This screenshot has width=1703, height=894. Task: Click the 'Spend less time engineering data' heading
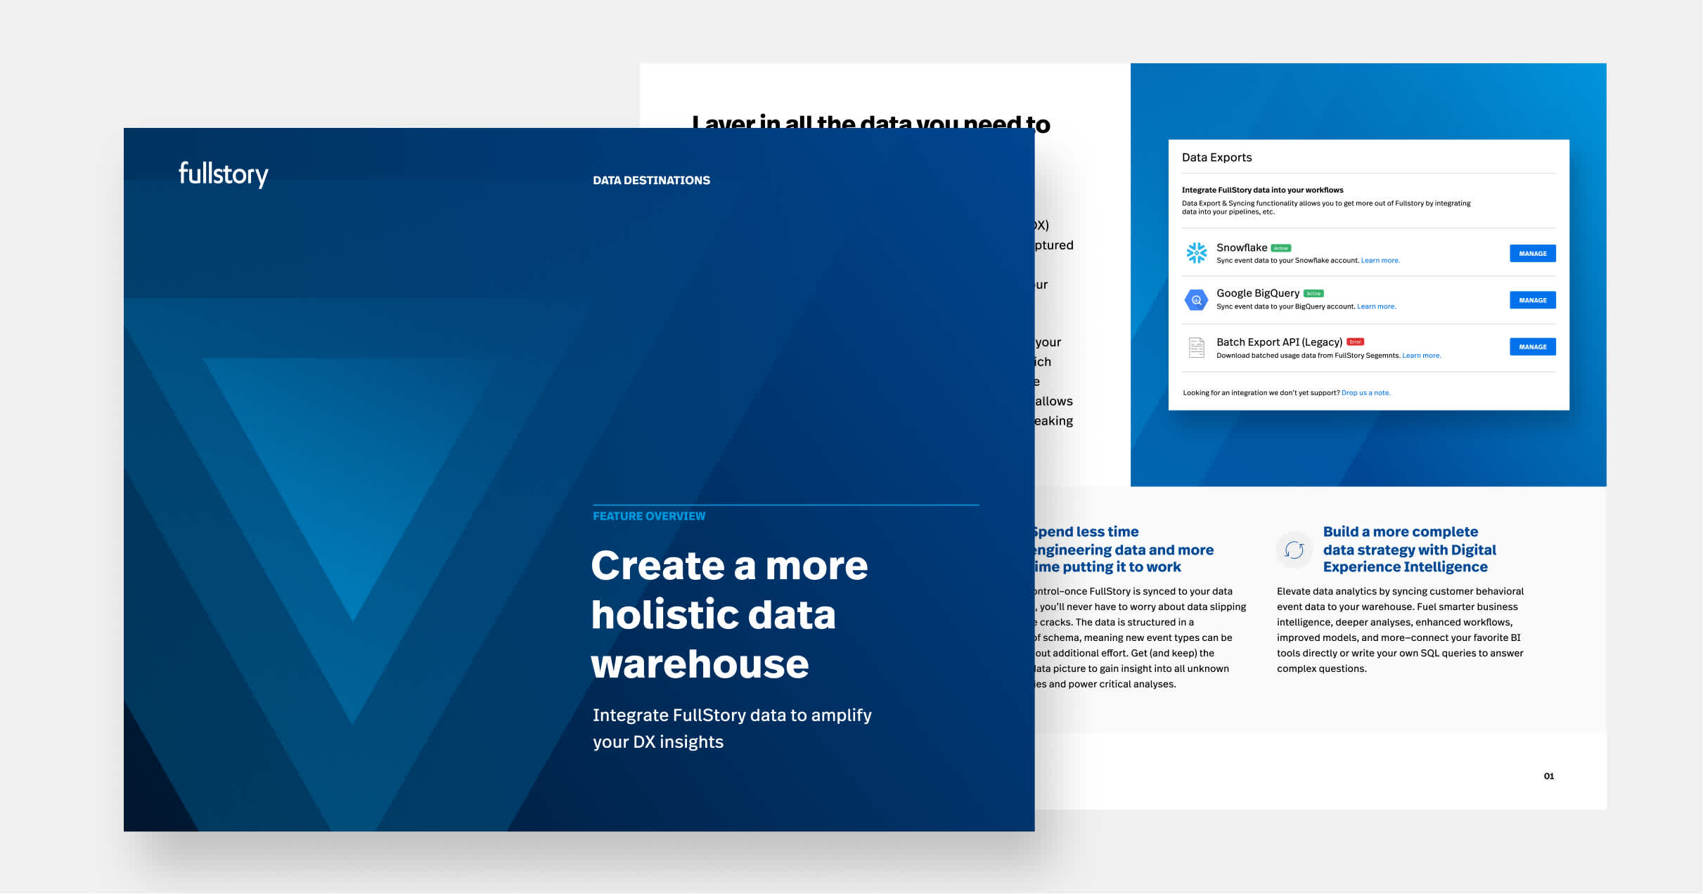click(x=1124, y=550)
